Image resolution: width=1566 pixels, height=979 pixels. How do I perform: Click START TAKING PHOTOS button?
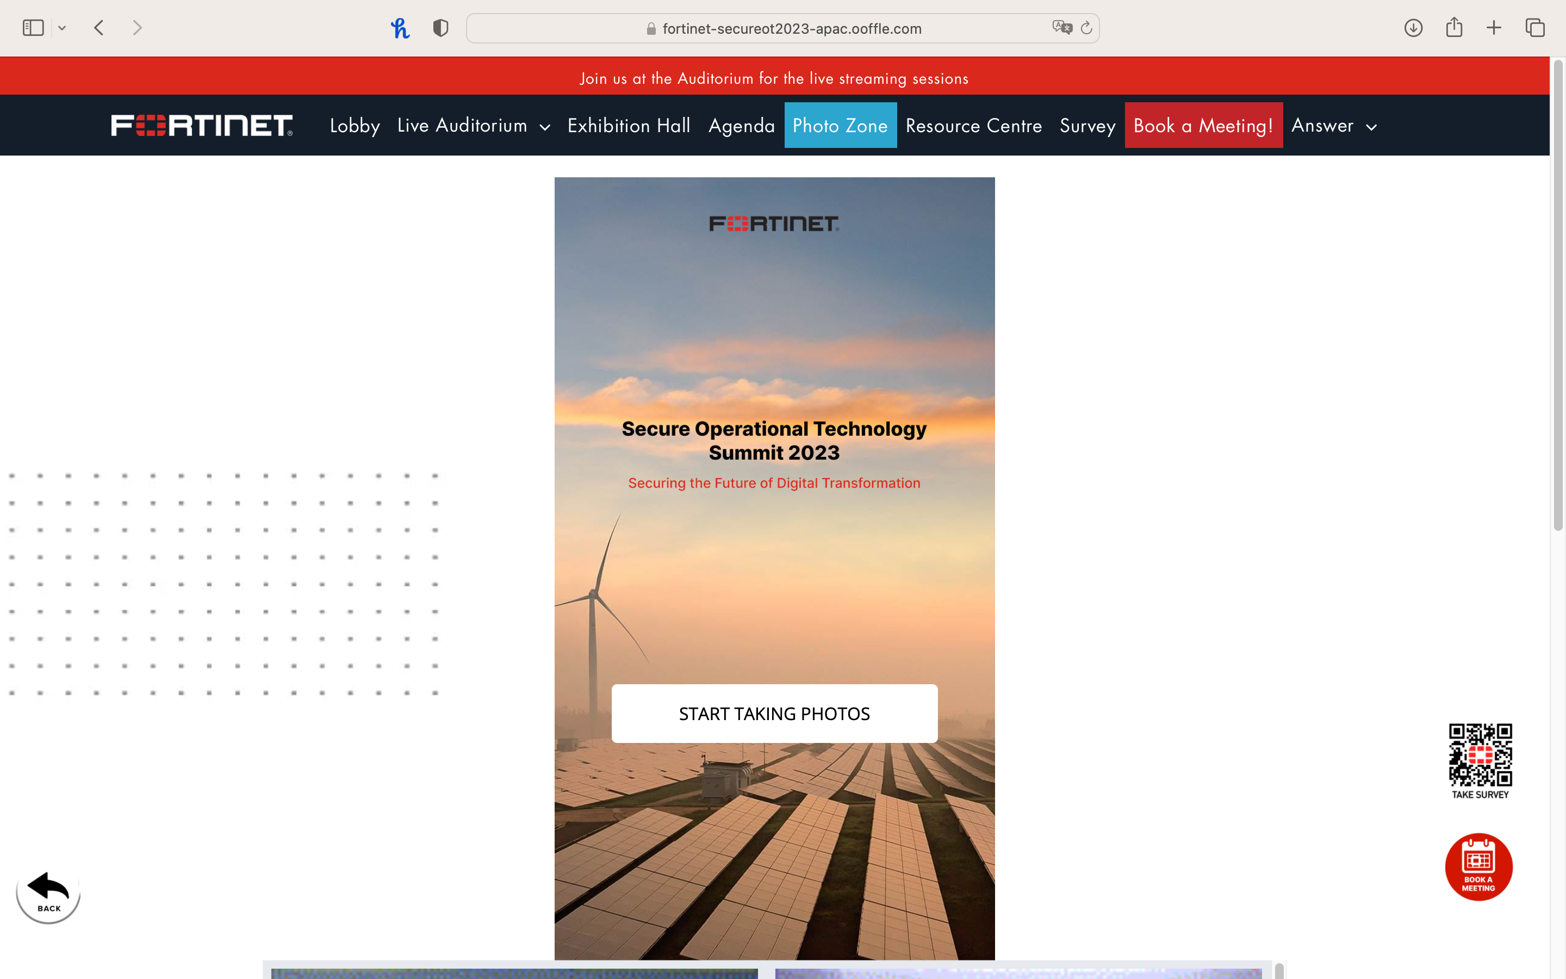774,713
